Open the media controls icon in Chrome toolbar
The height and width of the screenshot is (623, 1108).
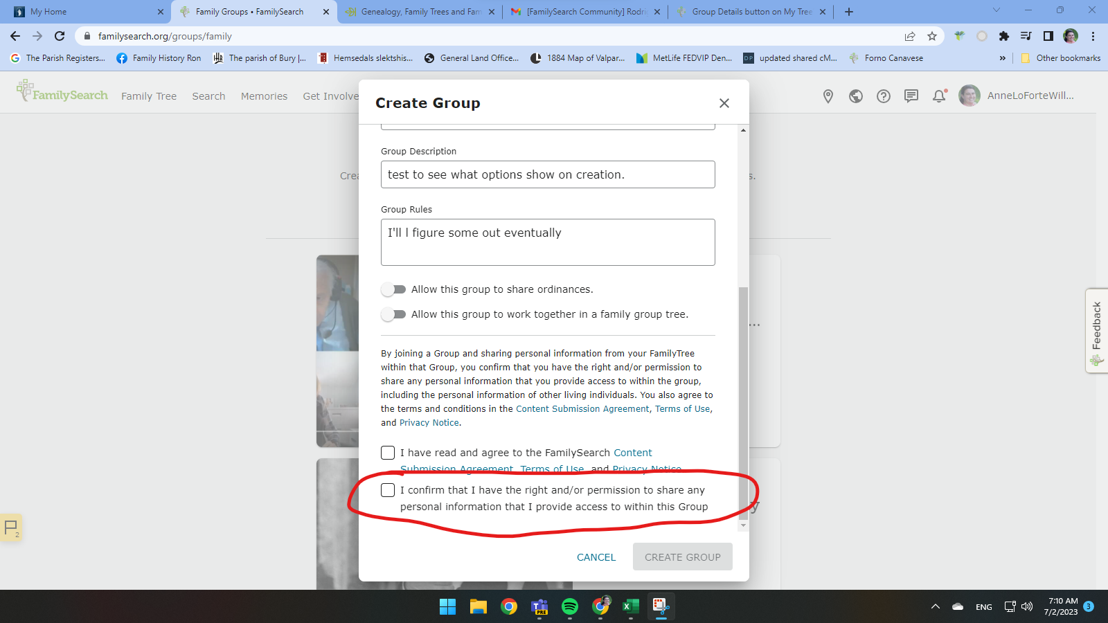coord(1026,36)
